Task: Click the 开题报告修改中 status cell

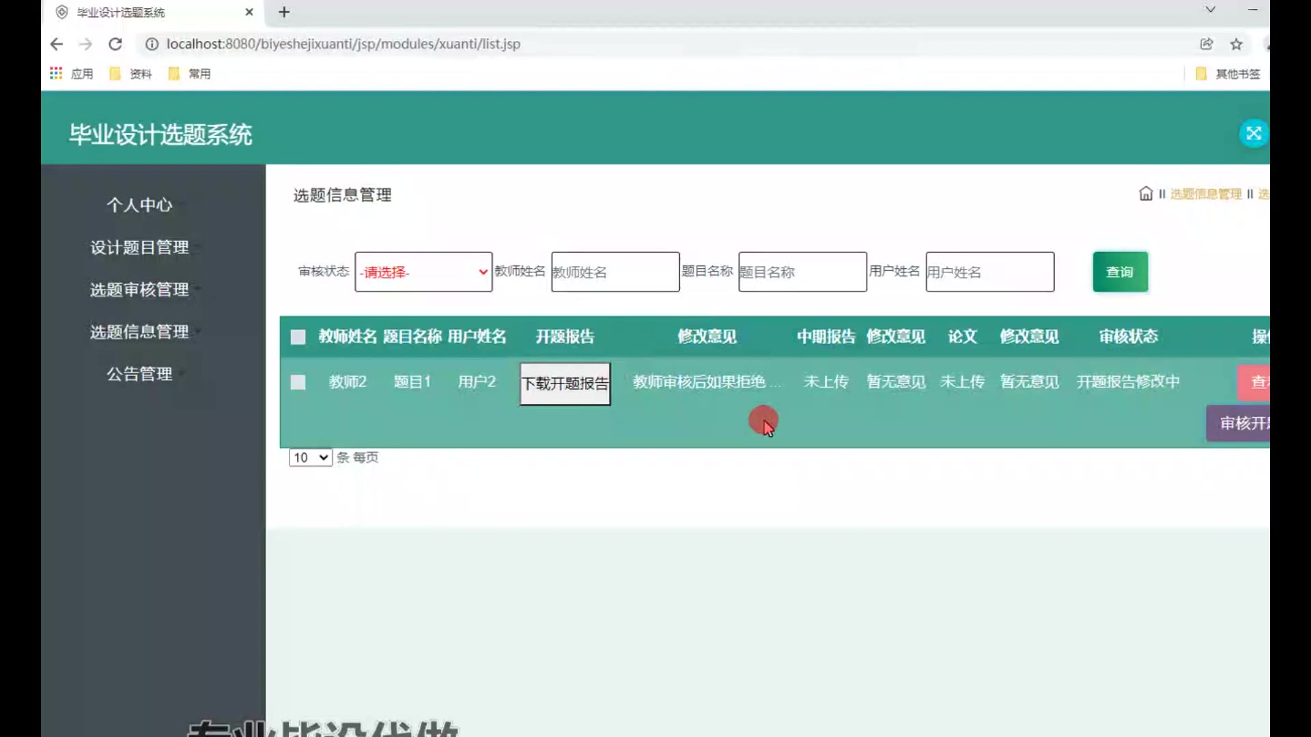Action: click(x=1129, y=382)
